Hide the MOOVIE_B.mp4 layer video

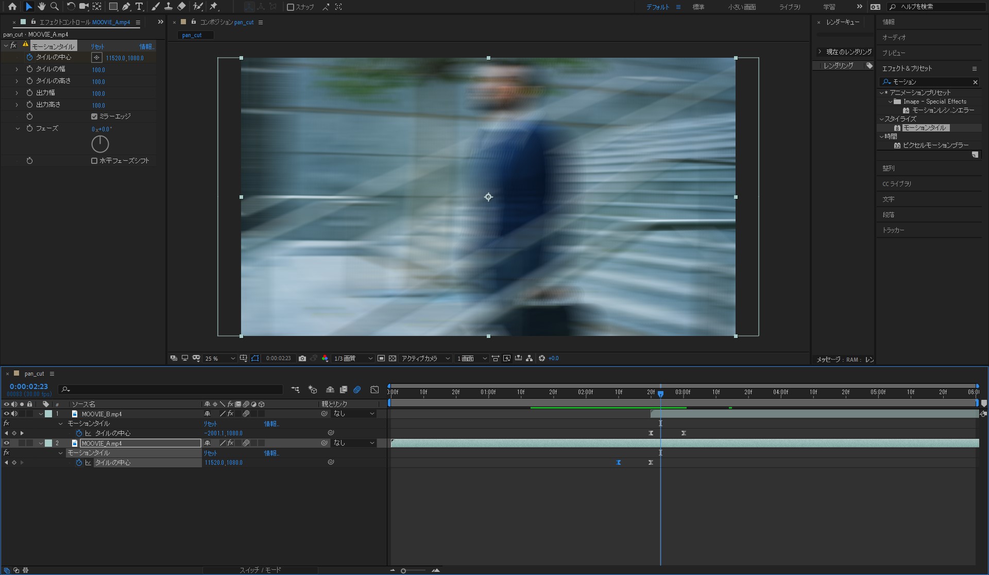tap(6, 414)
